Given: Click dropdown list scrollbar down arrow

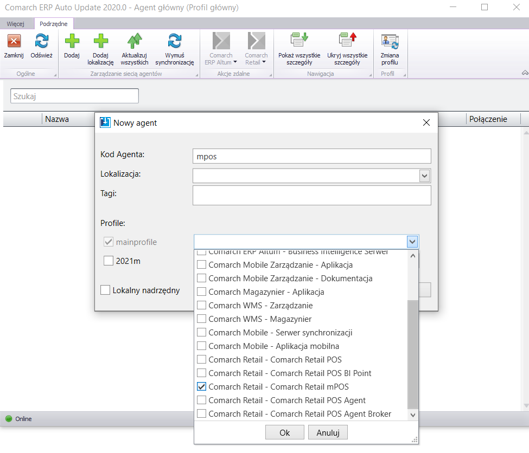Looking at the screenshot, I should (x=412, y=415).
